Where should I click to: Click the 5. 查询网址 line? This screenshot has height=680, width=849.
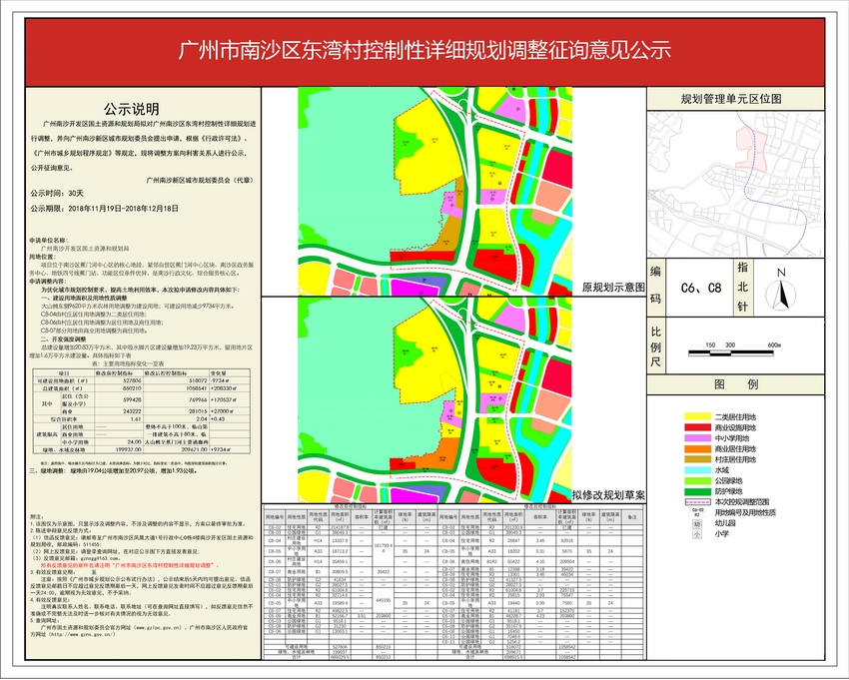[47, 620]
